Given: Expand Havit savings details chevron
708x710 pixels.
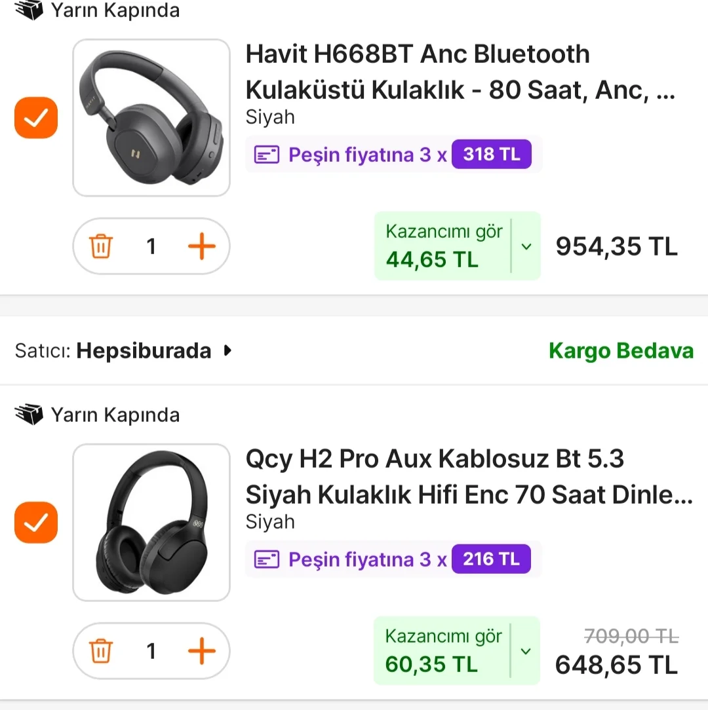Looking at the screenshot, I should (x=526, y=246).
